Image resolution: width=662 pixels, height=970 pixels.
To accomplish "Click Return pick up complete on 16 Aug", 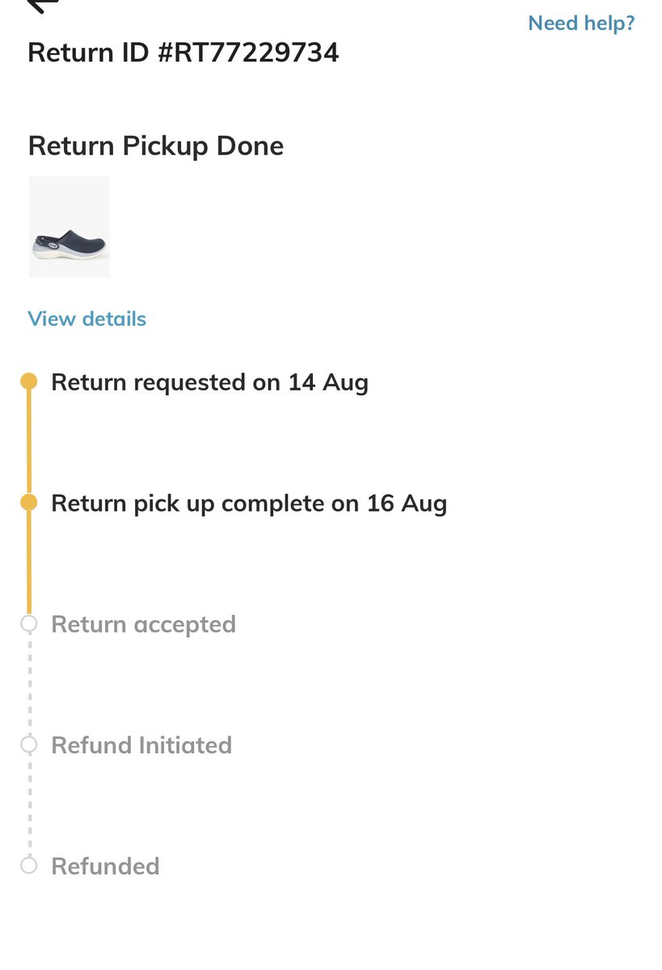I will (249, 504).
